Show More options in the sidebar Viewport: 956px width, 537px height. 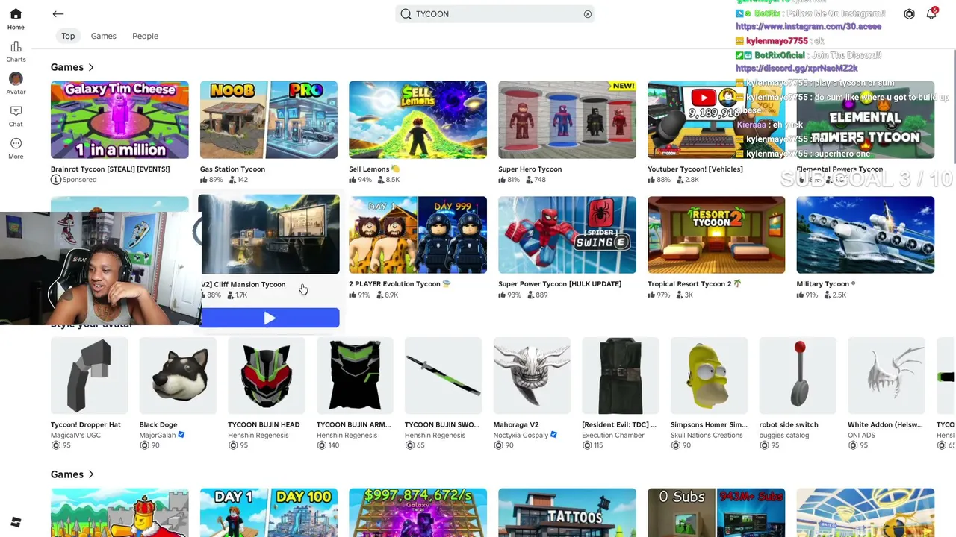click(16, 148)
